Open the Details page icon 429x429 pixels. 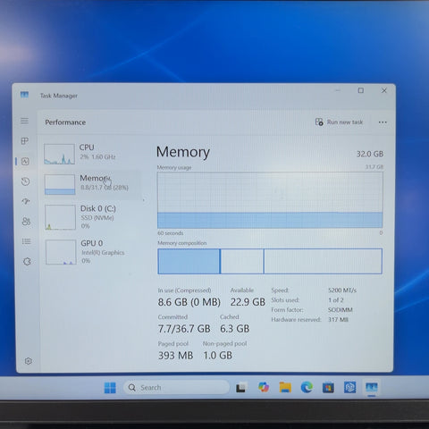(27, 241)
